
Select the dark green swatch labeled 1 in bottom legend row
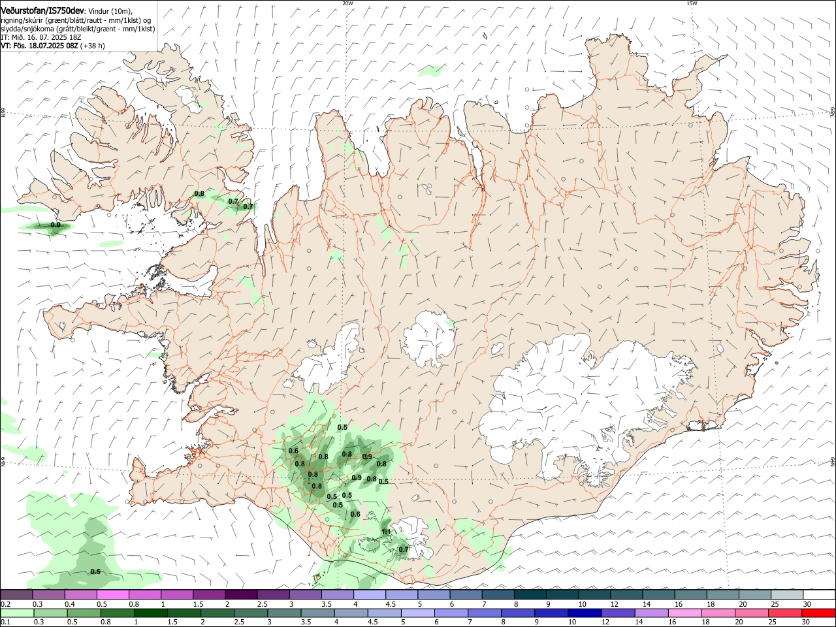151,613
